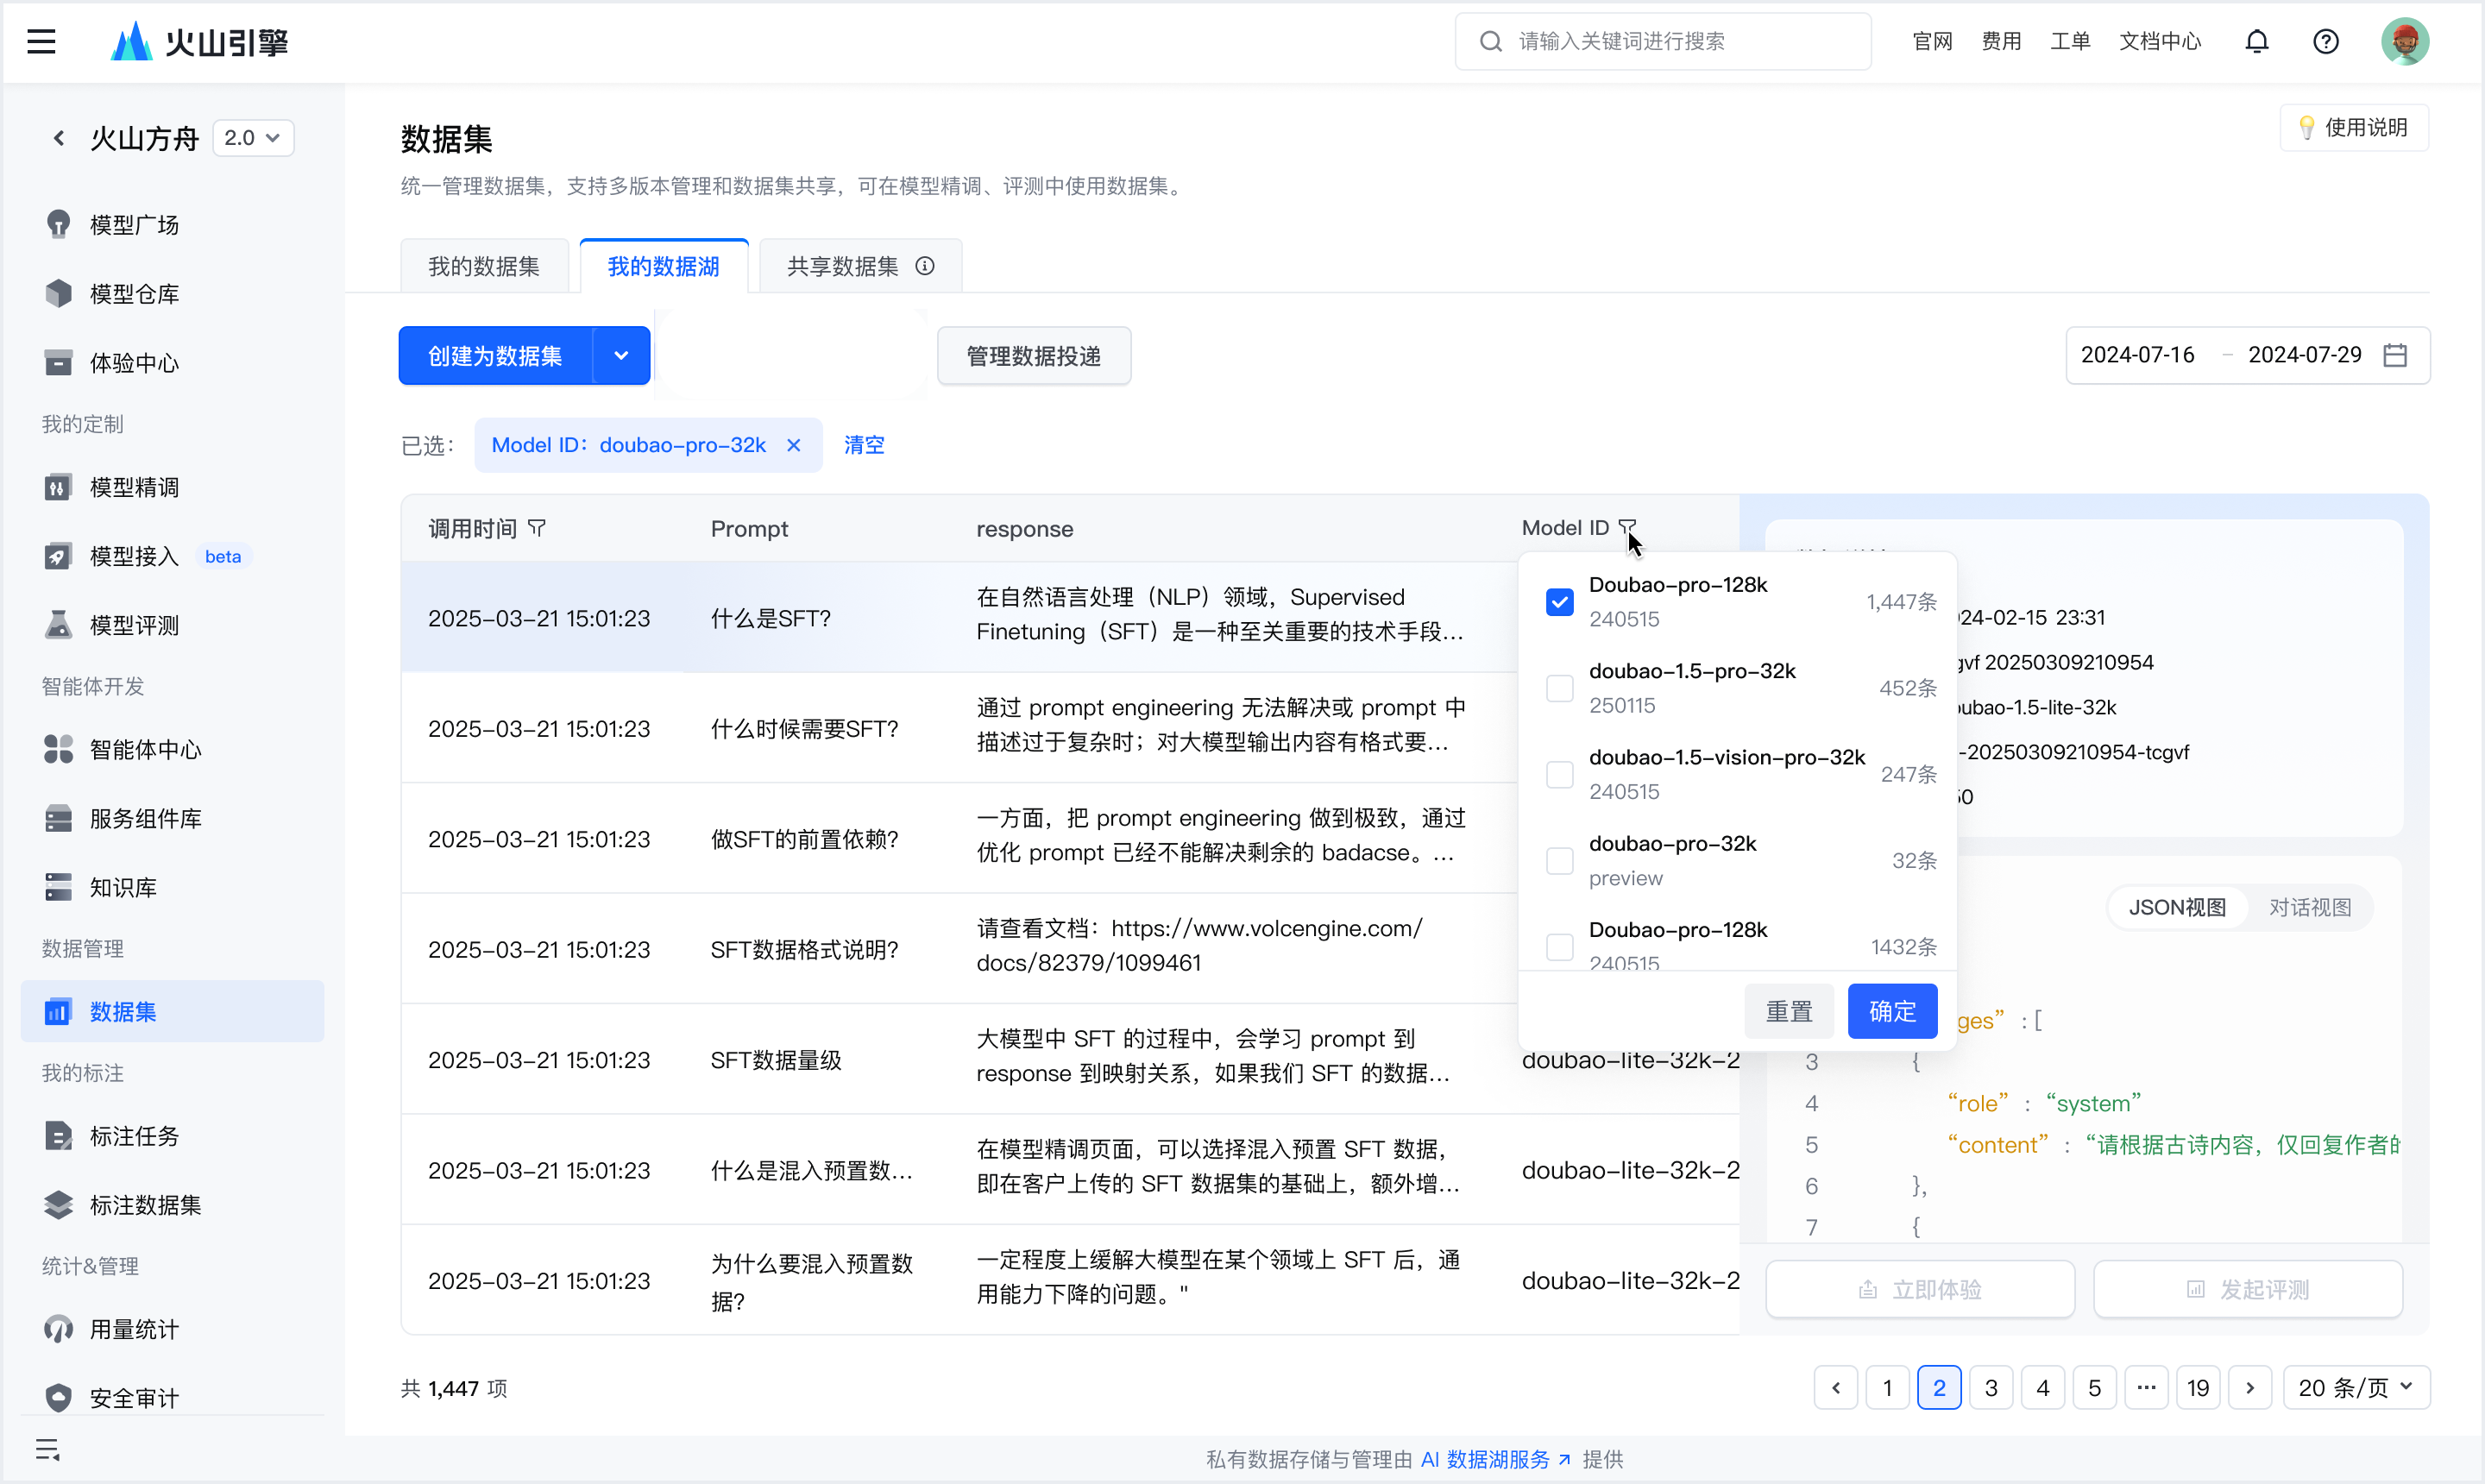The image size is (2485, 1484).
Task: Collapse sidebar using bottom-left icon
Action: (x=47, y=1449)
